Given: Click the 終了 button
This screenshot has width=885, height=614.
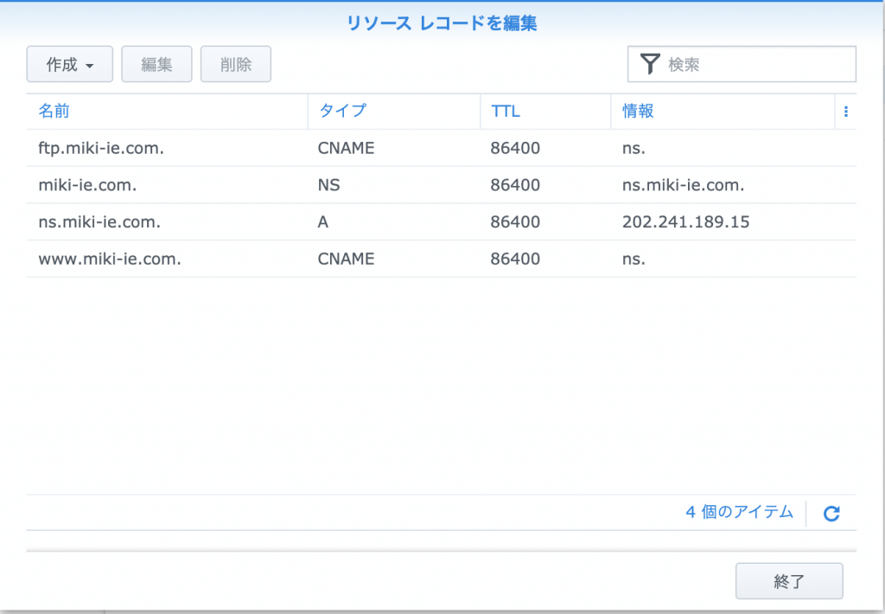Looking at the screenshot, I should pyautogui.click(x=788, y=581).
